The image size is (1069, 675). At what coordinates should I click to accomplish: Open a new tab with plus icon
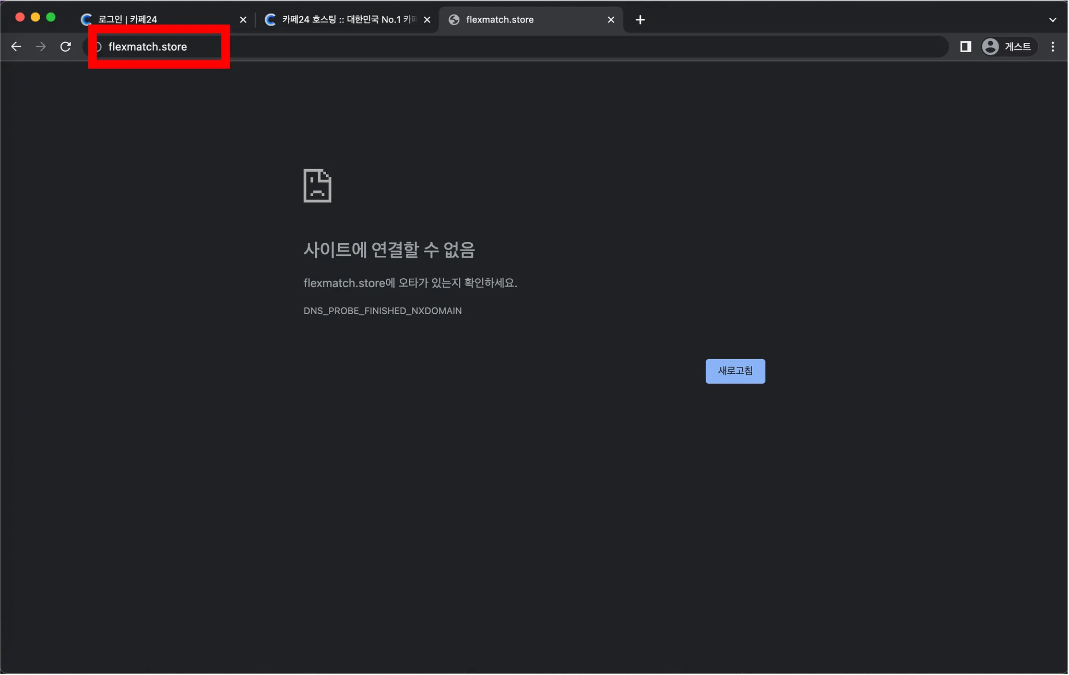coord(640,20)
